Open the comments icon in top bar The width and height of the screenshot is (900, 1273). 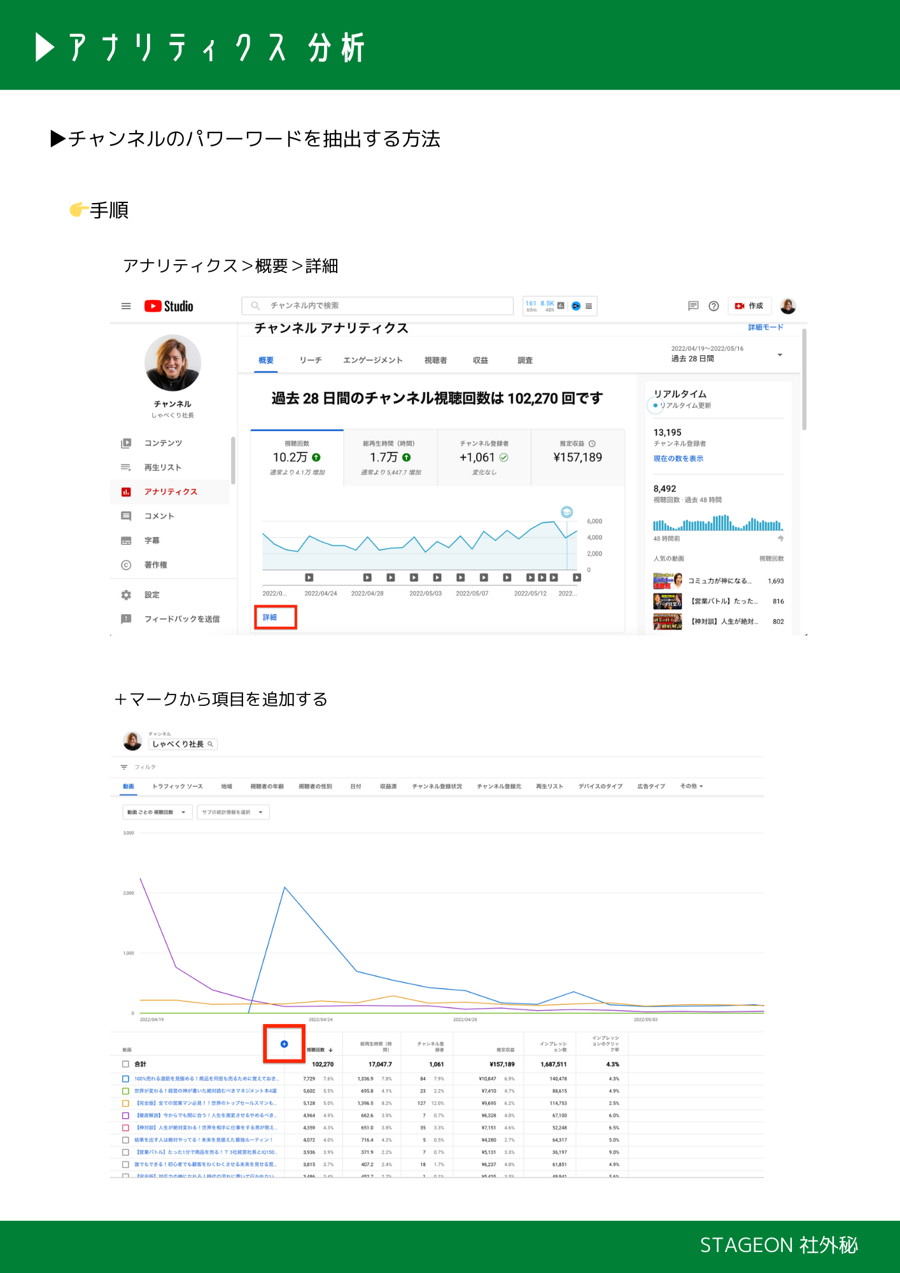point(693,306)
